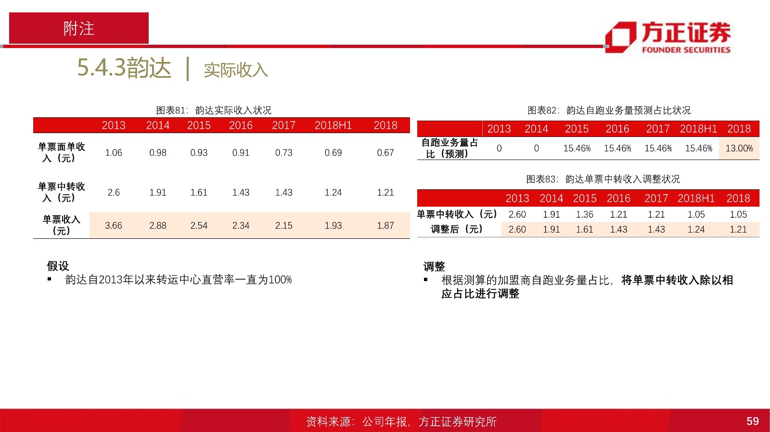Image resolution: width=770 pixels, height=432 pixels.
Task: Click the source line "资料来源: 公司年报, 方正证券研究所"
Action: coord(401,421)
